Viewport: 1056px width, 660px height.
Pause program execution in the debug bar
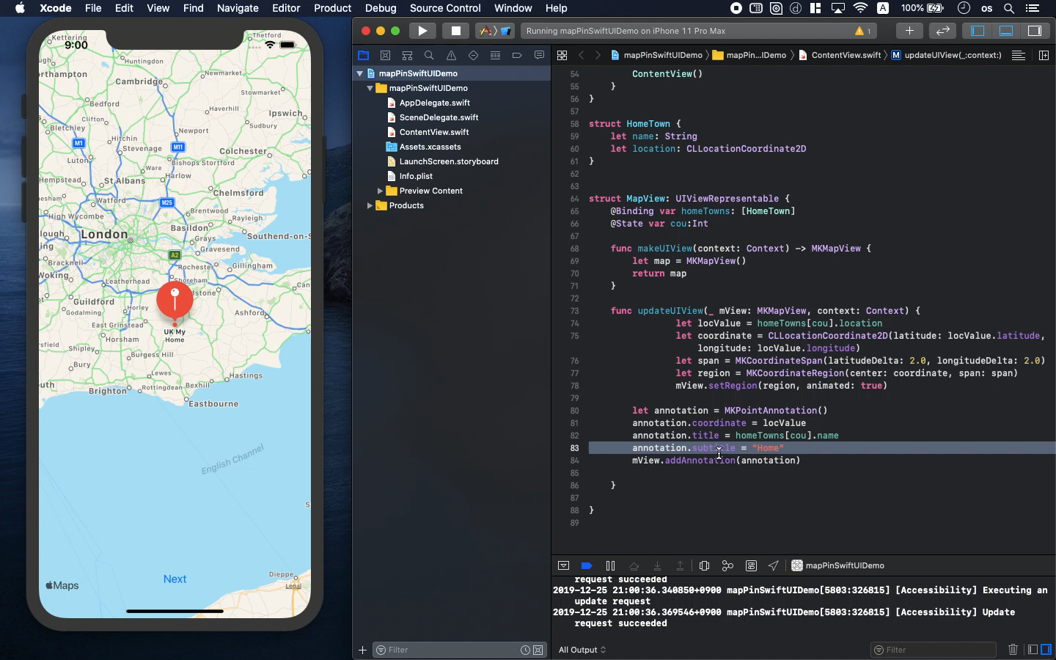pyautogui.click(x=610, y=565)
